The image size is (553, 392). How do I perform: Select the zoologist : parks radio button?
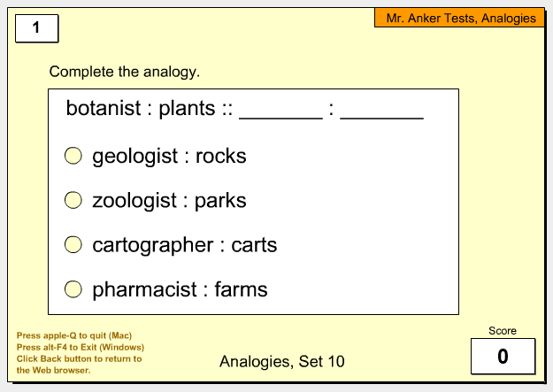pyautogui.click(x=73, y=200)
